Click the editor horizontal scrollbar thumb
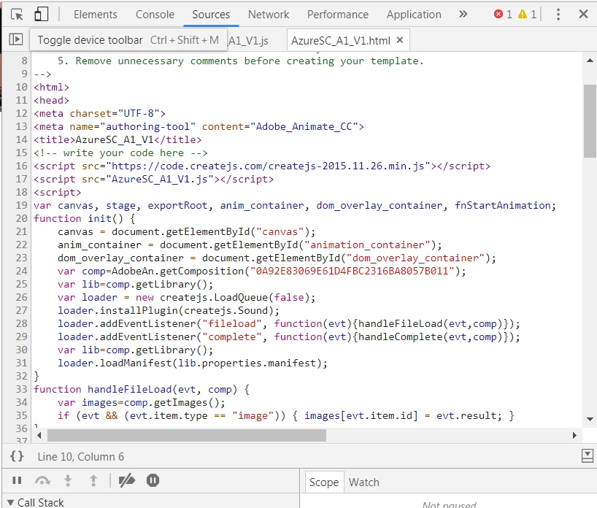Image resolution: width=597 pixels, height=508 pixels. click(187, 435)
